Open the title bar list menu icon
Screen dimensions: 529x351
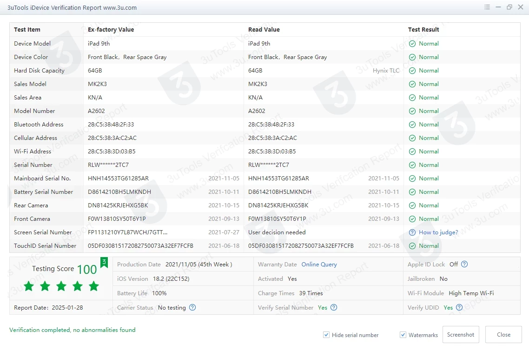tap(487, 7)
